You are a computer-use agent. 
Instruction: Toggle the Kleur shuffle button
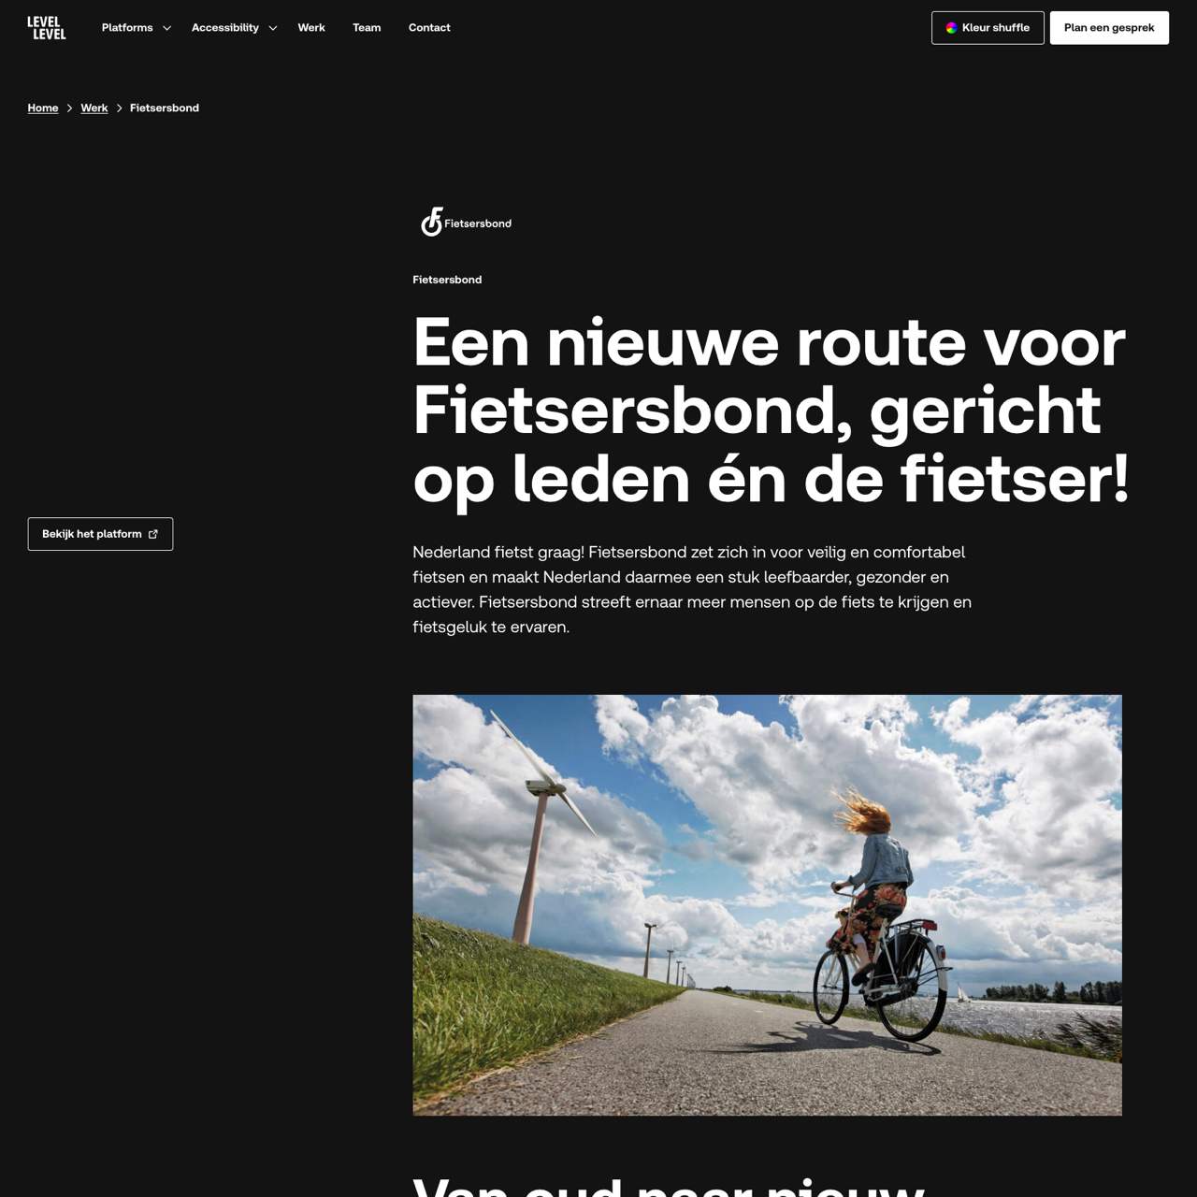coord(988,28)
